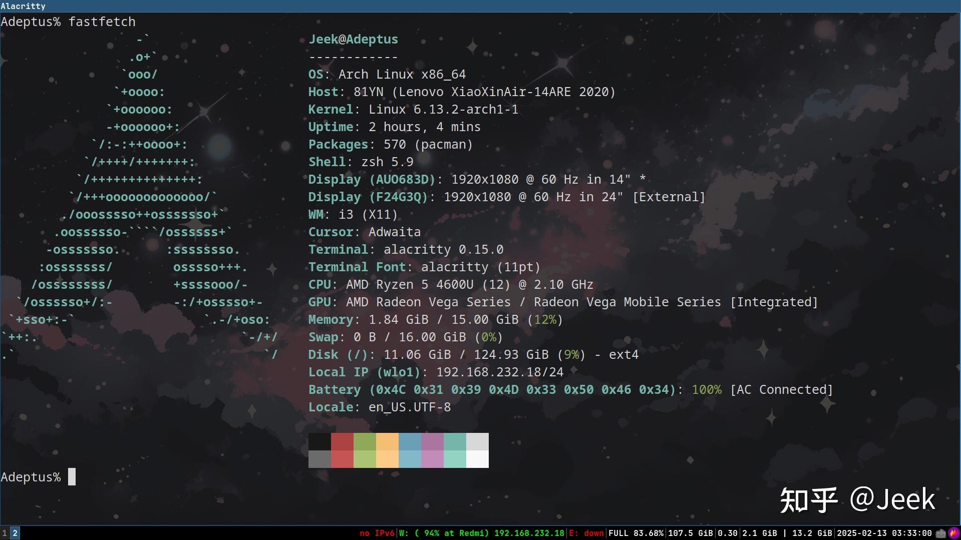Select the Local IP address 192.168.232.18
Screen dimensions: 961x540
(x=499, y=372)
